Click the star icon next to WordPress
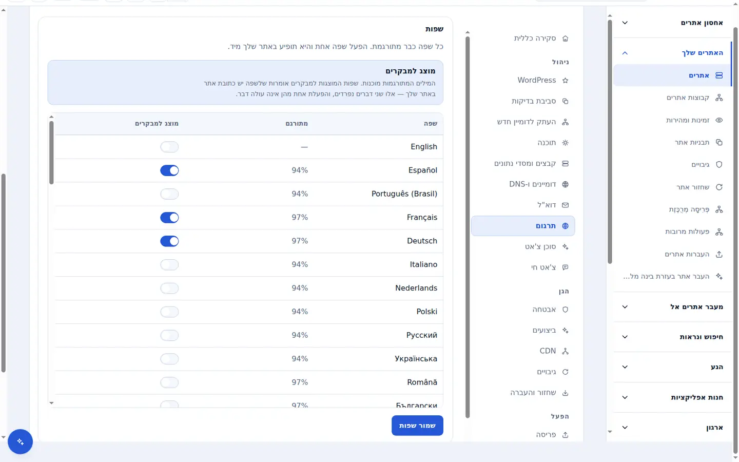 [565, 81]
